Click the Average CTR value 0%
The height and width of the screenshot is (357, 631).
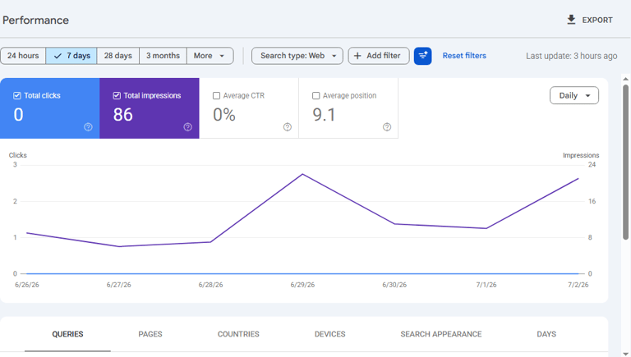tap(224, 115)
